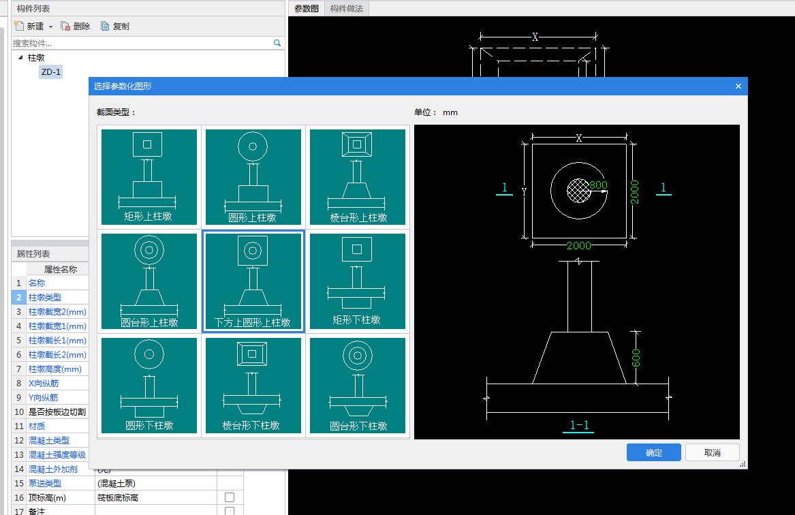
Task: Click the 柱墩截长1(mm) property
Action: pos(57,340)
